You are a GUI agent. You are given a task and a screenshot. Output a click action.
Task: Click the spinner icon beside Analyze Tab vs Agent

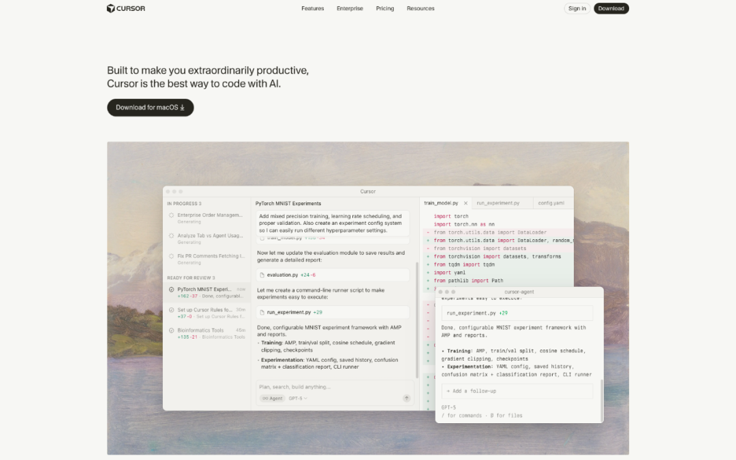pos(171,236)
